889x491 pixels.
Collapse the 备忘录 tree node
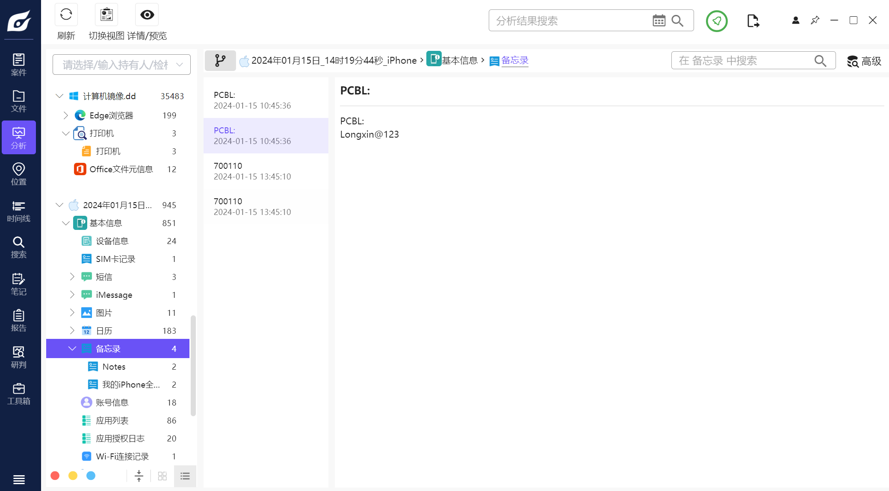72,349
